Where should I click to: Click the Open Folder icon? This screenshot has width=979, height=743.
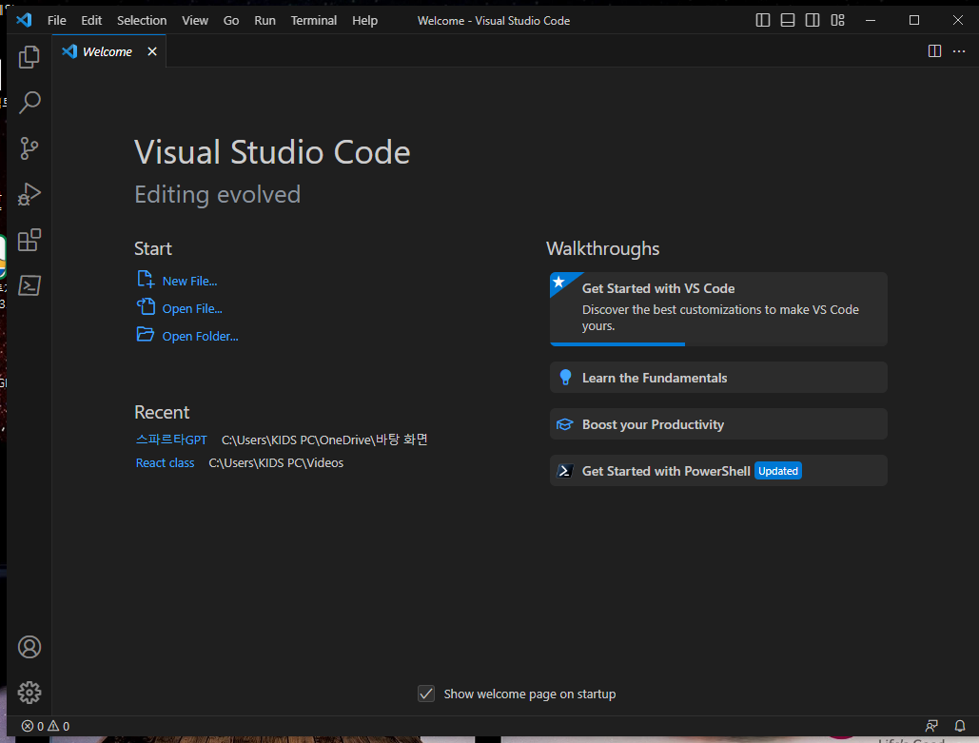pos(146,334)
